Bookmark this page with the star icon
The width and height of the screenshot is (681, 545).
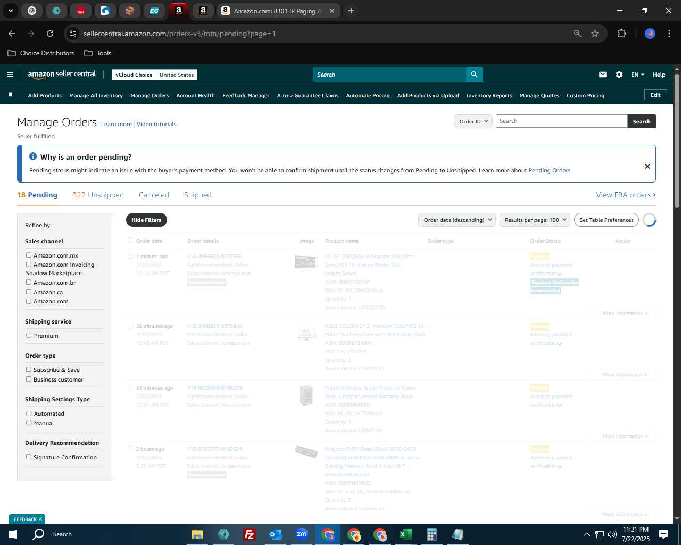pos(595,34)
